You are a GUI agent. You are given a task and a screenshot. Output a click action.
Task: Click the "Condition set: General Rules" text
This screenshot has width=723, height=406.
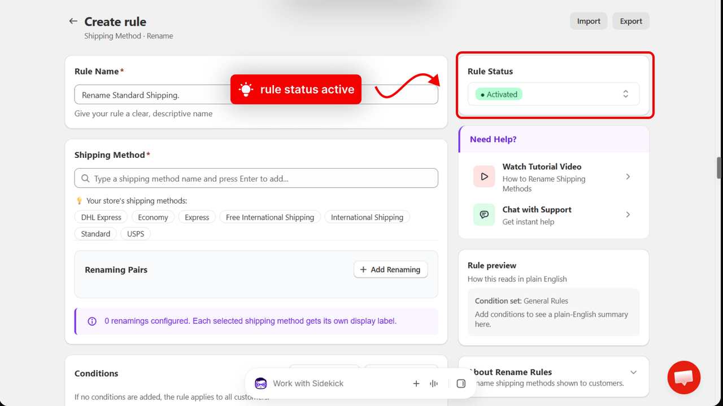click(x=521, y=301)
